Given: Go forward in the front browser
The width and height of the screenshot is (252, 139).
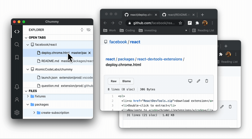Looking at the screenshot, I should pos(113,23).
